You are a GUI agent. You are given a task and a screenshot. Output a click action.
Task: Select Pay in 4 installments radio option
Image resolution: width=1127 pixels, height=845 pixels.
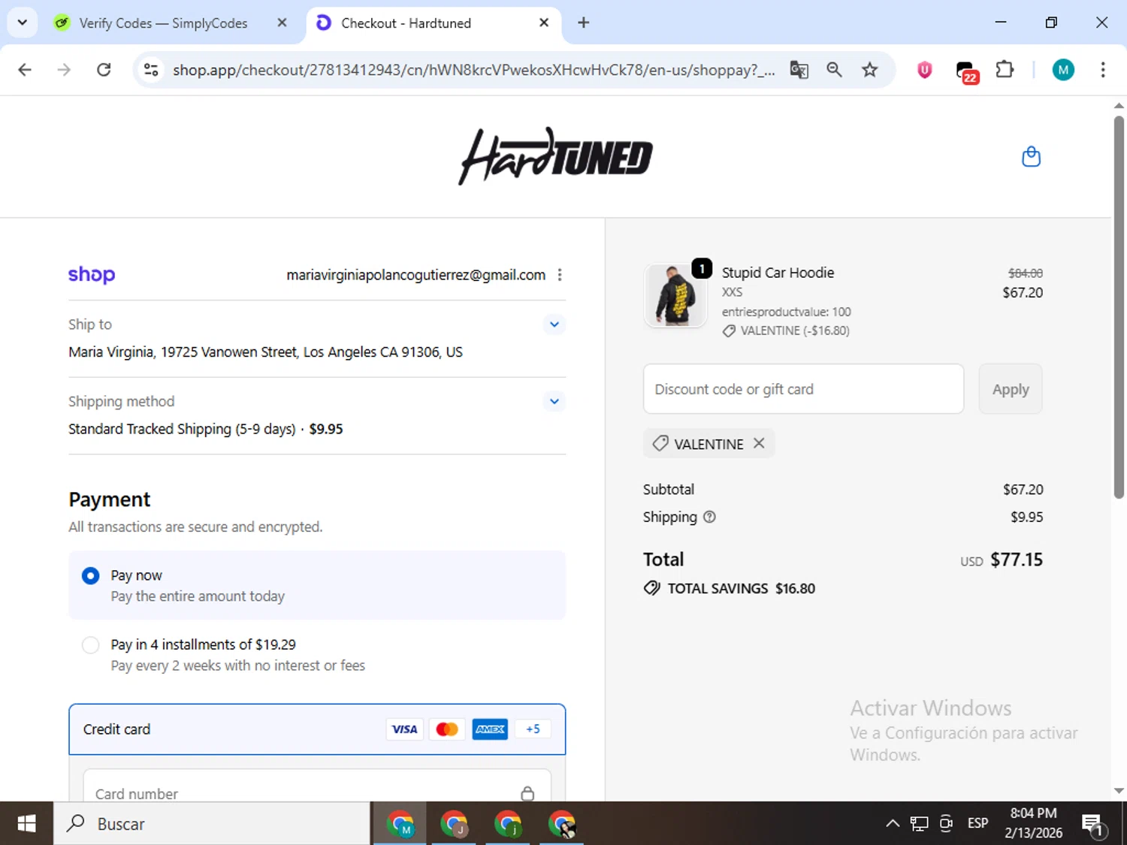[x=90, y=644]
